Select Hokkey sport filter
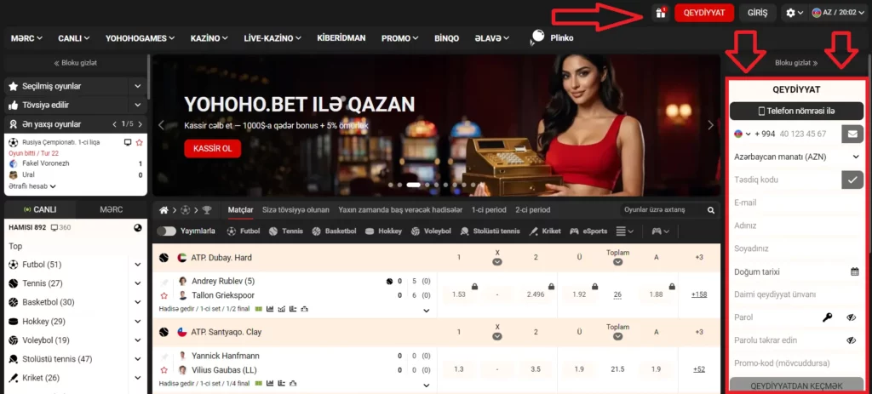 click(383, 231)
